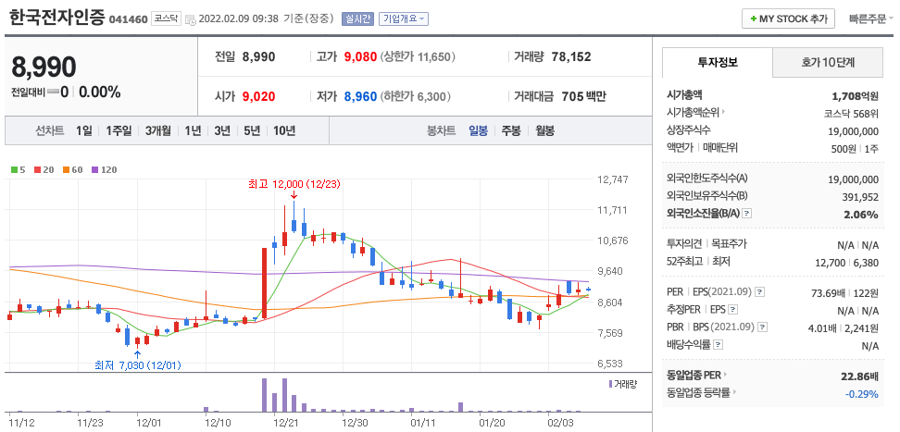Open help icon beside 추정PER EPS

tap(731, 310)
